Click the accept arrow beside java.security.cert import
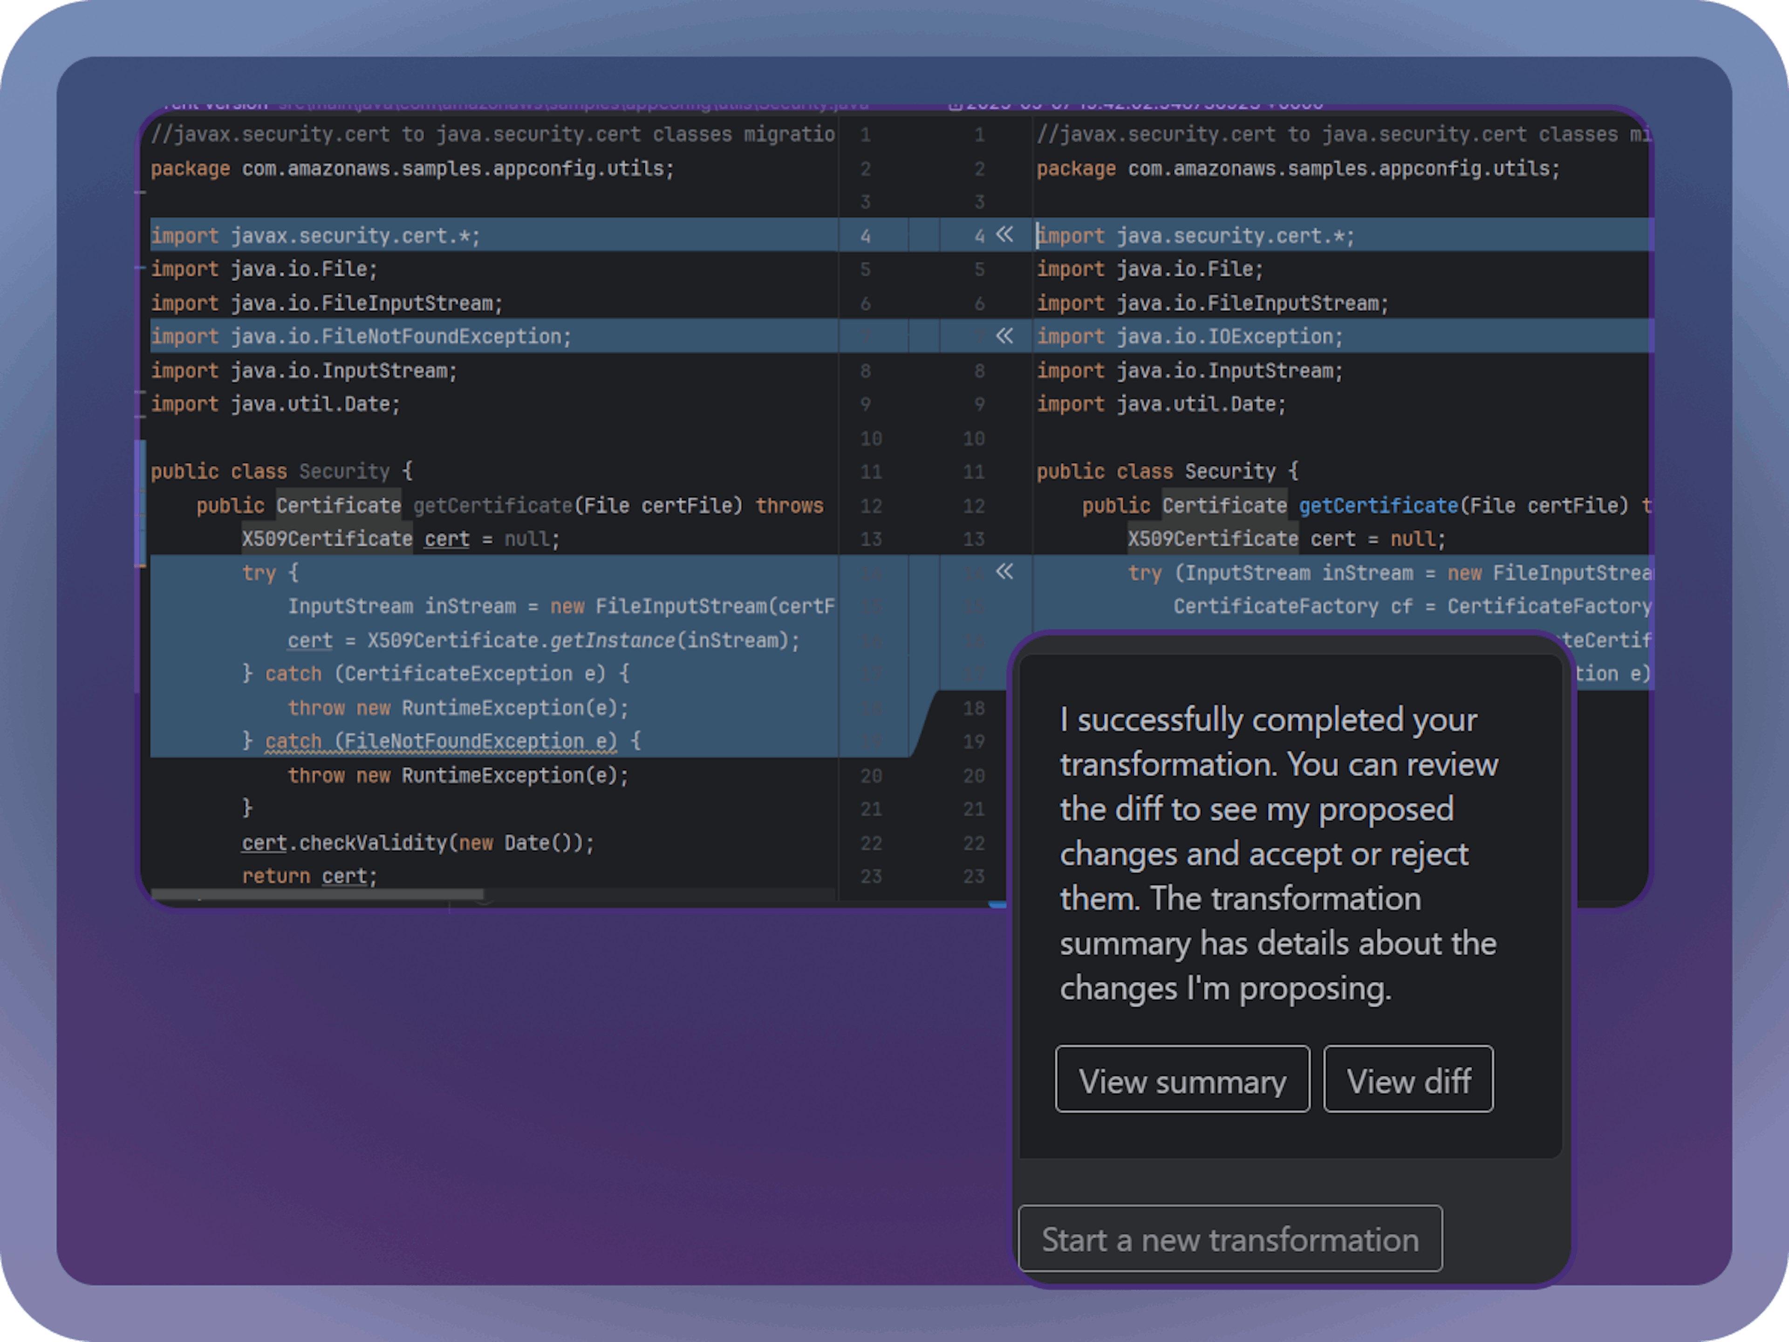1789x1342 pixels. click(1004, 234)
